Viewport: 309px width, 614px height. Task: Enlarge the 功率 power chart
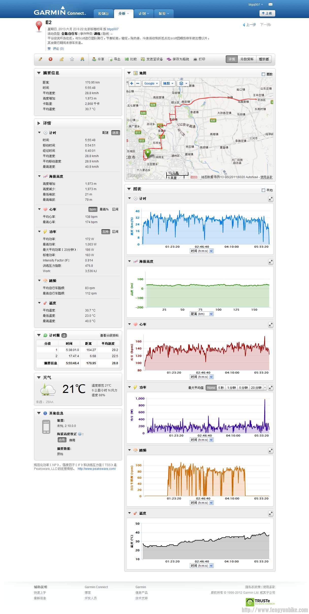271,388
